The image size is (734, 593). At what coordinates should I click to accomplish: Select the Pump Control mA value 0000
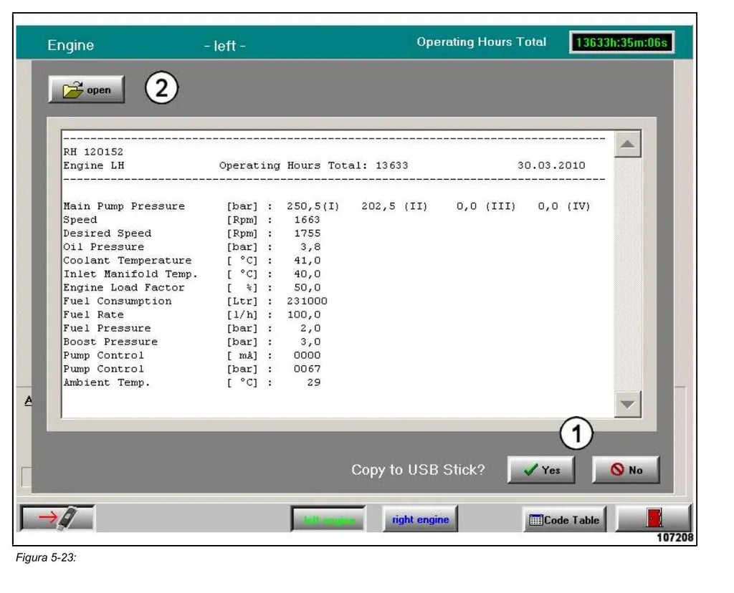(307, 355)
